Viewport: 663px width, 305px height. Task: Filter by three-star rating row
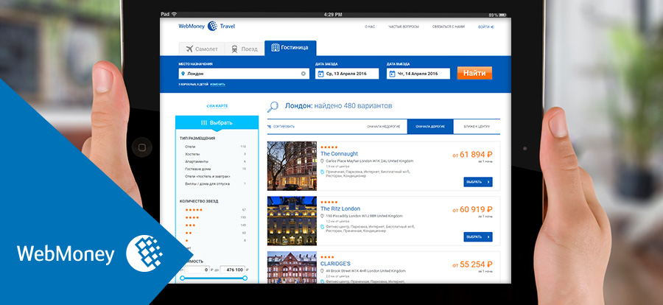(x=215, y=225)
